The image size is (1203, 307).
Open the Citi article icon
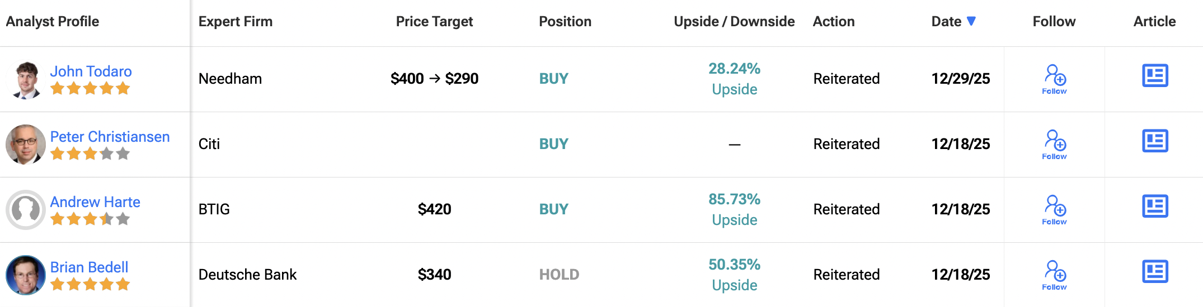pos(1155,141)
